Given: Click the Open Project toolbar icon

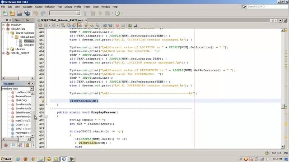Looking at the screenshot, I should click(x=19, y=13).
